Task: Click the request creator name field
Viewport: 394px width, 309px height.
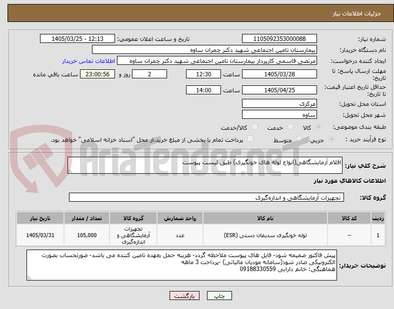Action: click(217, 61)
